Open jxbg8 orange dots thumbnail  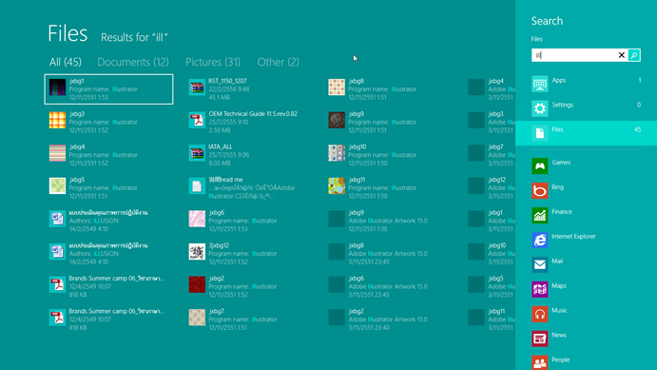[x=337, y=88]
